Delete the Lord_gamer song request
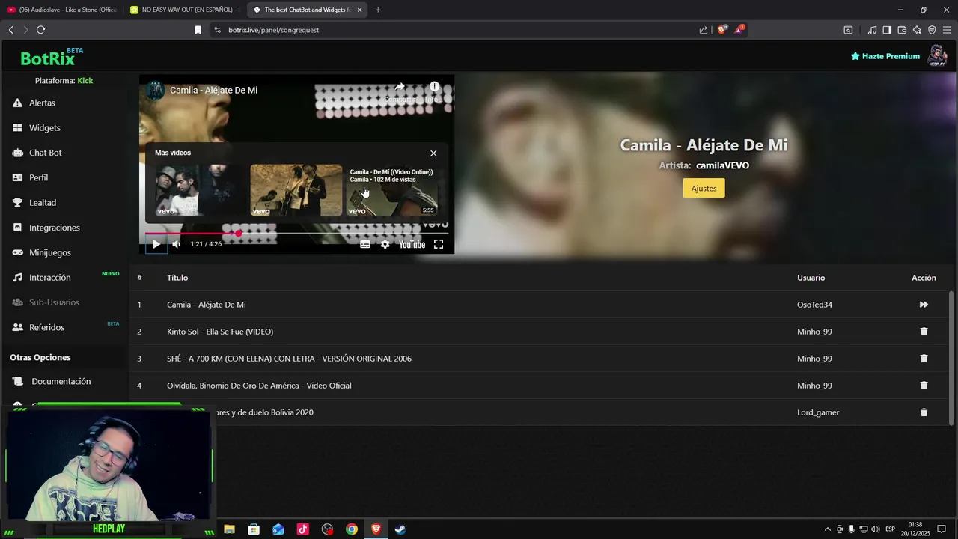 [x=924, y=412]
